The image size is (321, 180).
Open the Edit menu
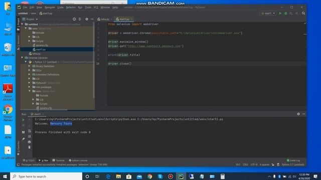pos(32,7)
